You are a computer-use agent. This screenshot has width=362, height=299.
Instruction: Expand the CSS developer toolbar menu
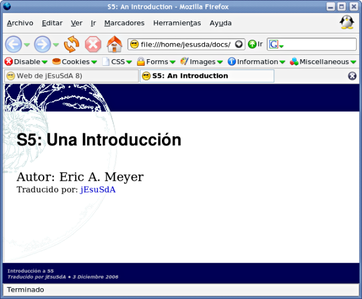coord(129,62)
